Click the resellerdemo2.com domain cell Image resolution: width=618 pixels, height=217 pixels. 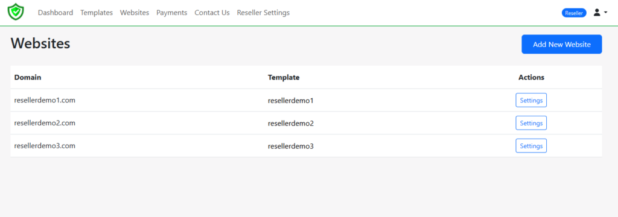(x=45, y=123)
